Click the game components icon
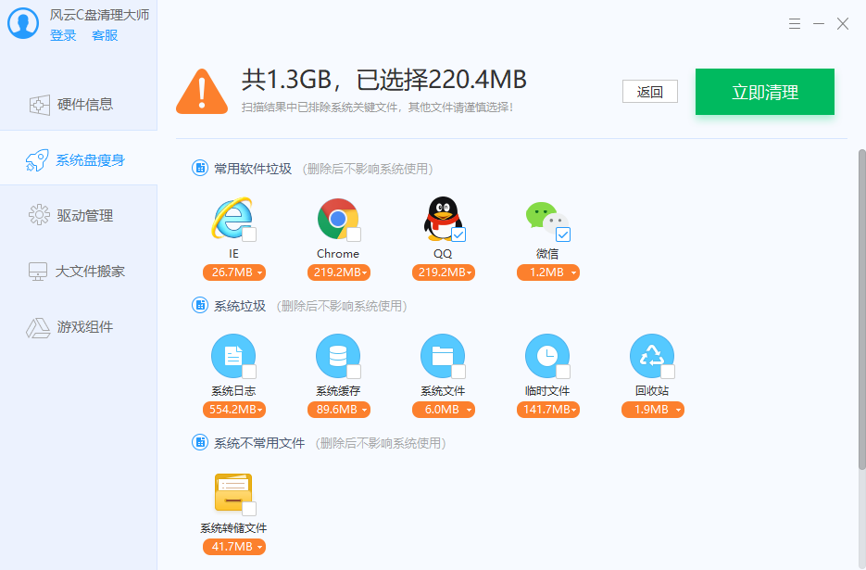The width and height of the screenshot is (866, 570). pyautogui.click(x=38, y=327)
